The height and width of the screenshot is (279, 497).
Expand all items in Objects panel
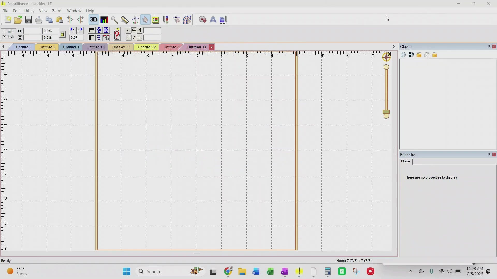pos(403,55)
